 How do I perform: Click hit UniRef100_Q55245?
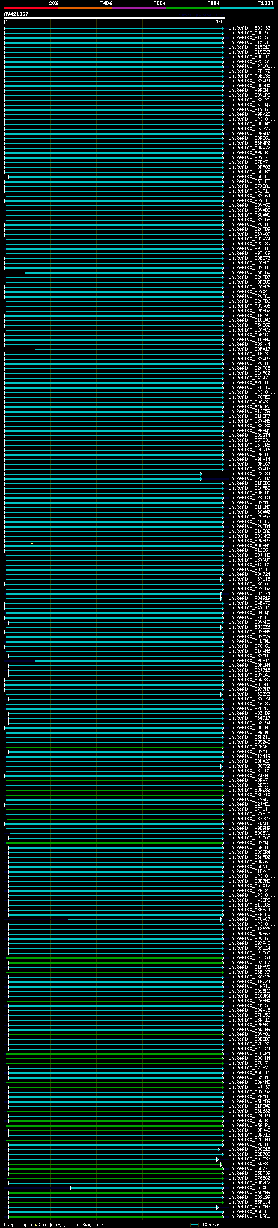[249, 742]
